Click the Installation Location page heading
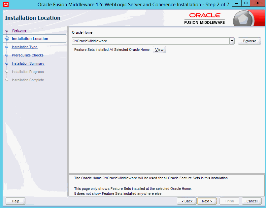266x208 pixels. coord(33,18)
